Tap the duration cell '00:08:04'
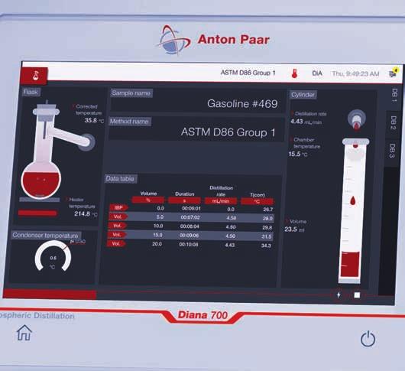The image size is (405, 371). pyautogui.click(x=190, y=226)
